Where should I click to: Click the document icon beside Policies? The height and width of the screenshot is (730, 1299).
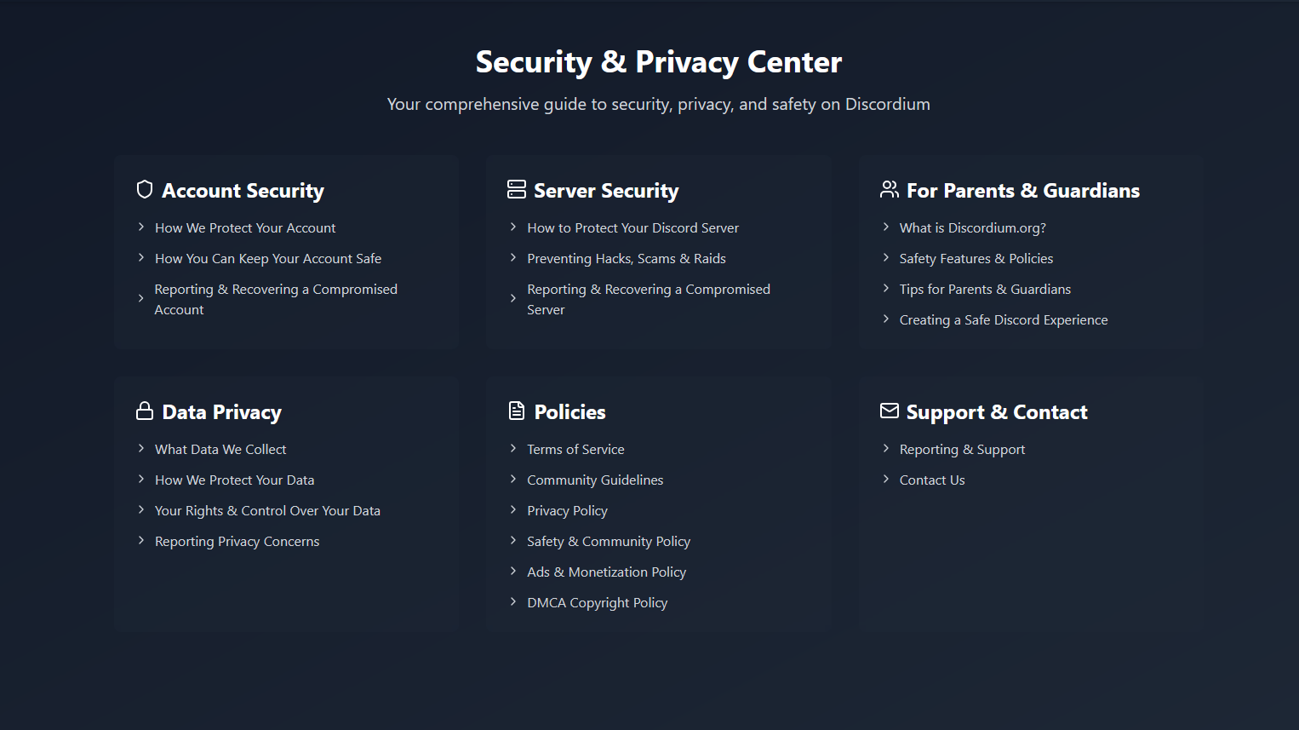517,411
